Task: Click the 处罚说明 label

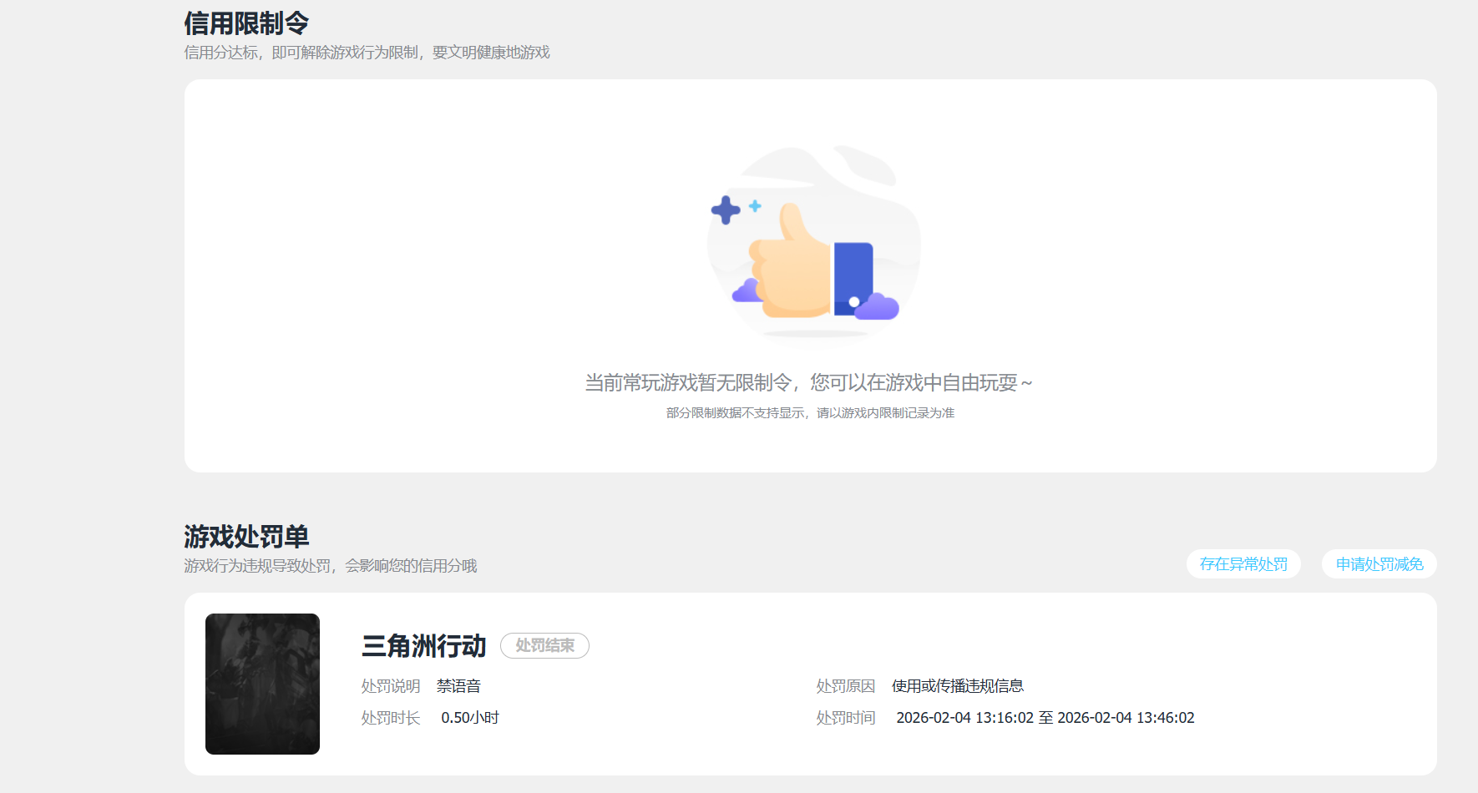Action: coord(391,686)
